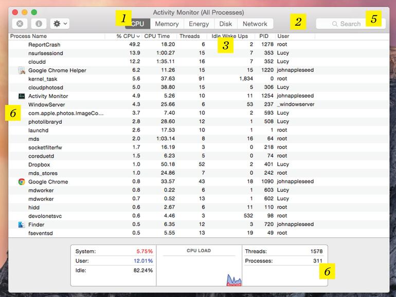Switch to the Memory tab
This screenshot has height=297, width=396.
pyautogui.click(x=167, y=24)
